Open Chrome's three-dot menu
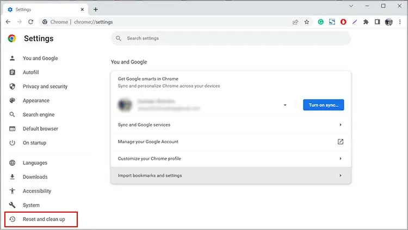 [x=400, y=22]
